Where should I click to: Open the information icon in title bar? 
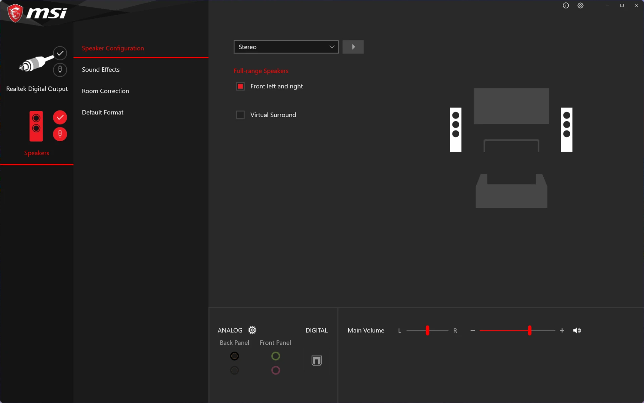[x=566, y=5]
